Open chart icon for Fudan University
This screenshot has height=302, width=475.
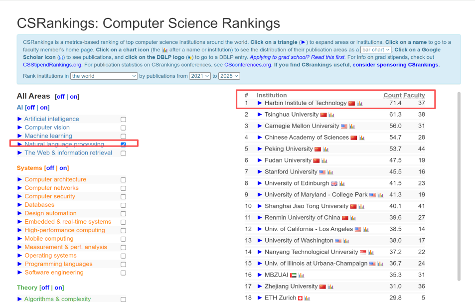[324, 160]
